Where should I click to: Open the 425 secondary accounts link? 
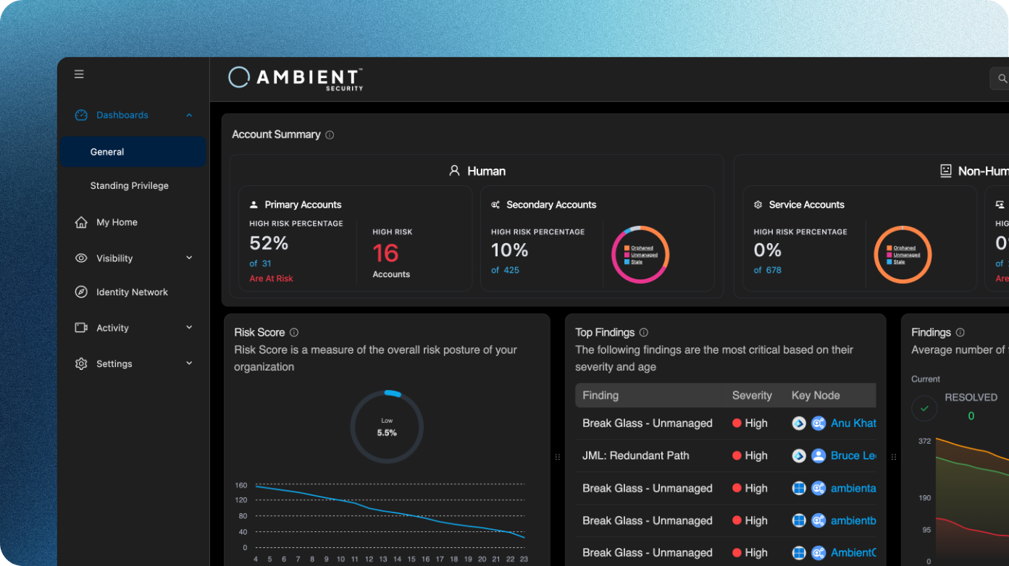511,270
